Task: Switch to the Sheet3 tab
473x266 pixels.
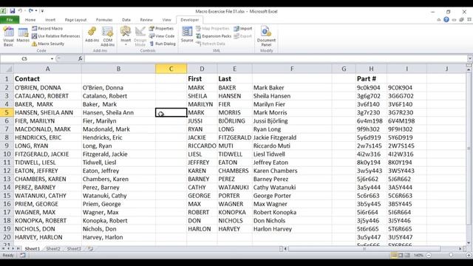Action: tap(74, 249)
